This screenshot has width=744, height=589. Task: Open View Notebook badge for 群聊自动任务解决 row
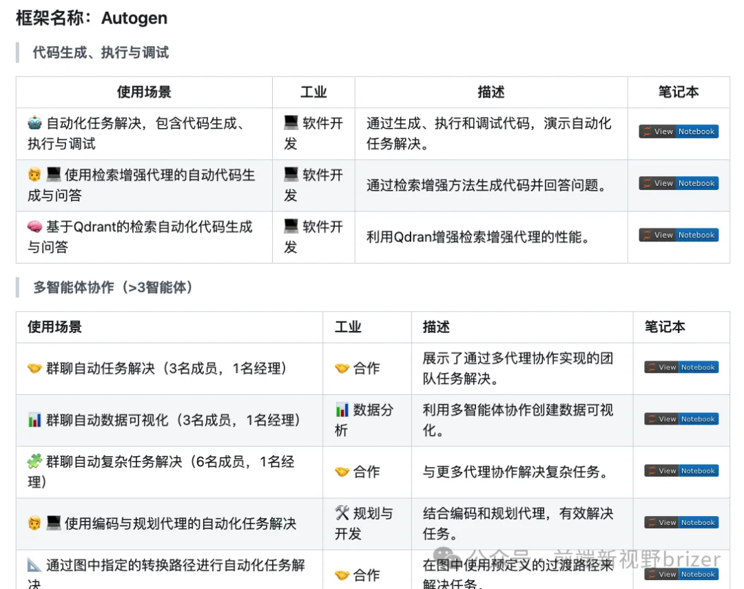(681, 367)
